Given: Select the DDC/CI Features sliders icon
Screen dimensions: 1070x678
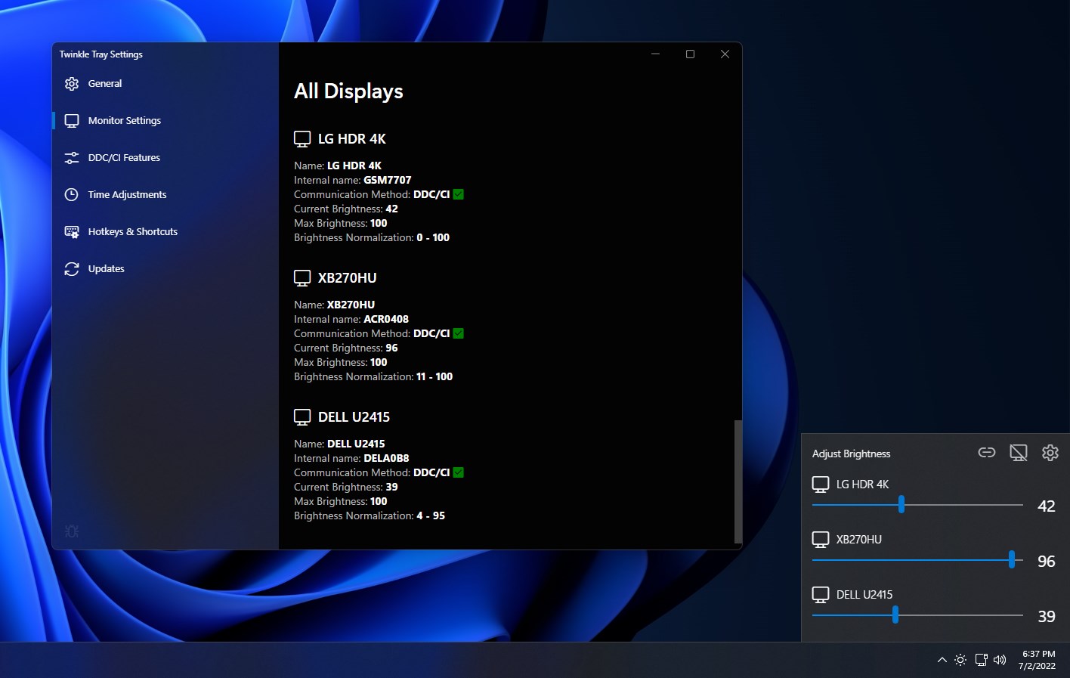Looking at the screenshot, I should (x=72, y=157).
